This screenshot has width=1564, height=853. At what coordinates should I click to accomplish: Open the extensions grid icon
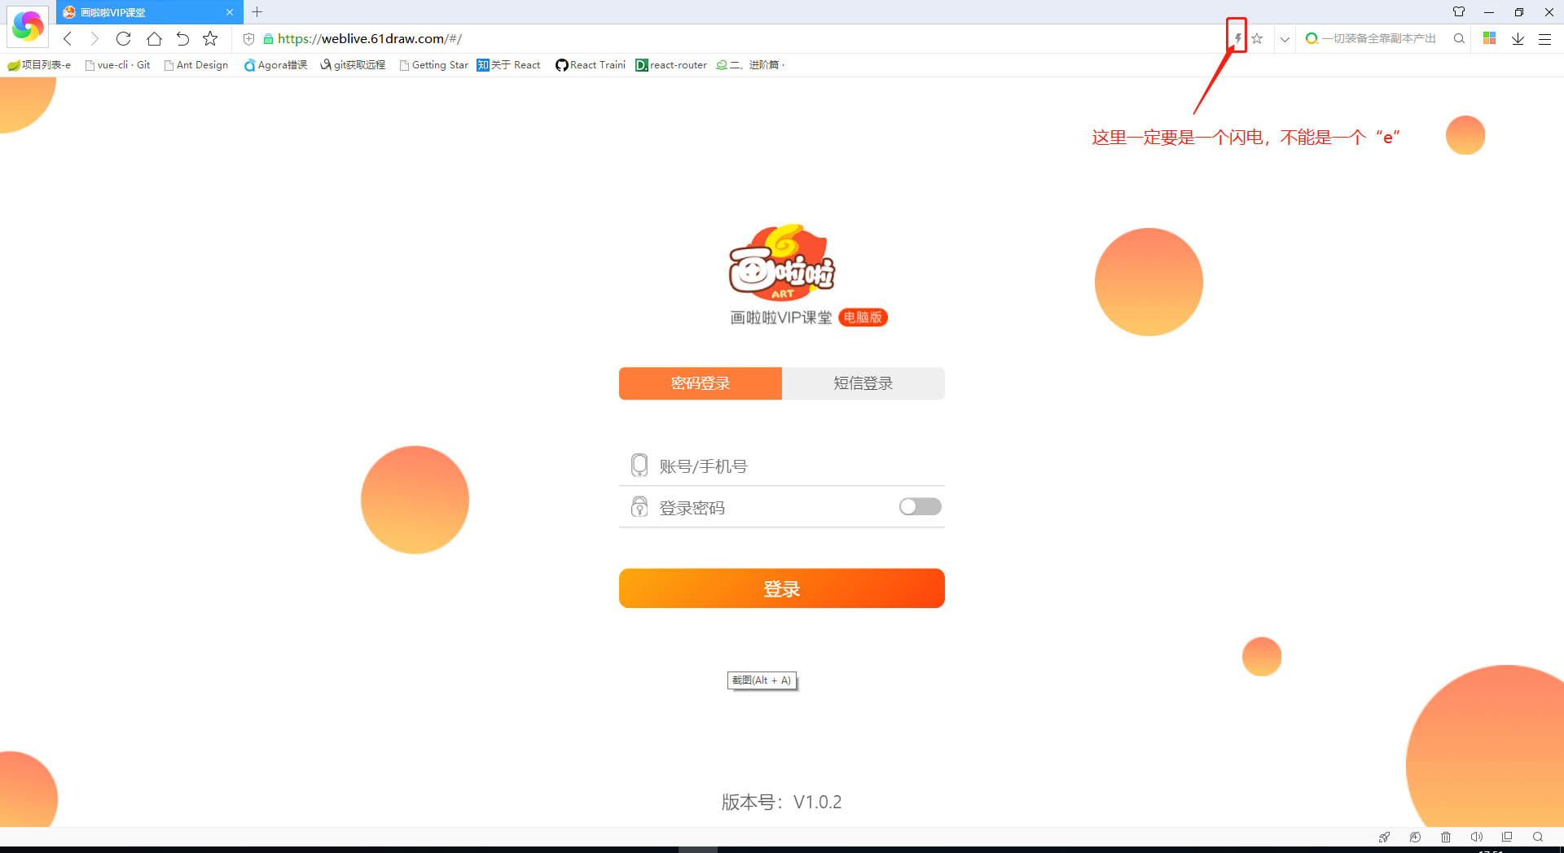tap(1489, 38)
